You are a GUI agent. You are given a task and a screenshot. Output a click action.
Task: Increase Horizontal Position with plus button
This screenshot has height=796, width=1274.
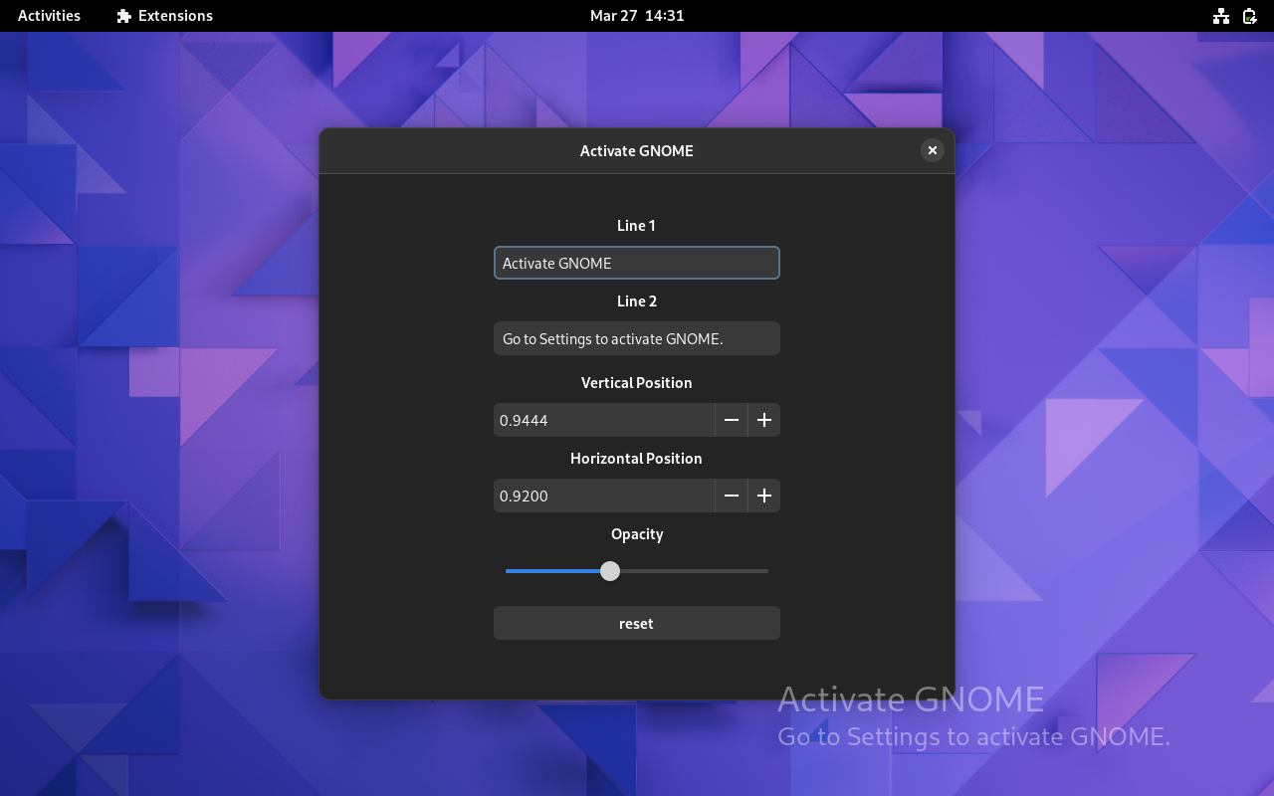[764, 496]
